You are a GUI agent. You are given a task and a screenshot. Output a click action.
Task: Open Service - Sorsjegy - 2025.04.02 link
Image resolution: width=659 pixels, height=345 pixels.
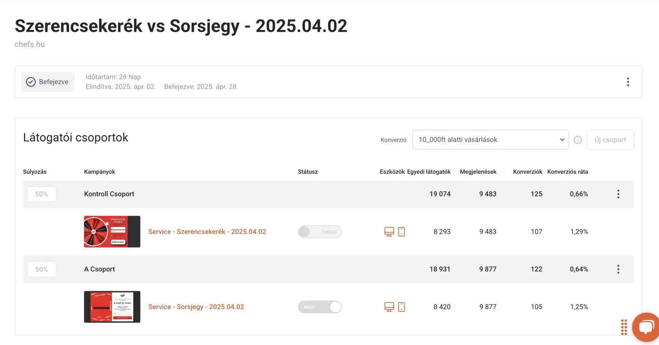tap(196, 307)
